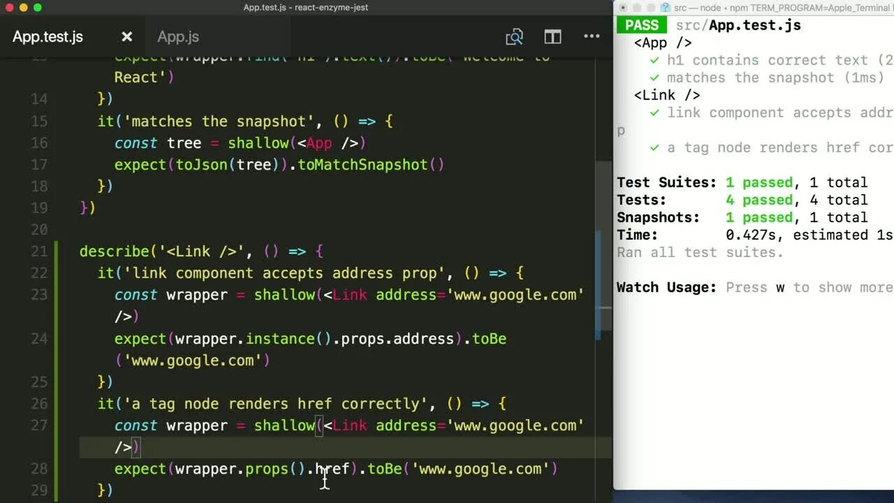The image size is (894, 503).
Task: Open the more actions ellipsis menu
Action: click(x=592, y=36)
